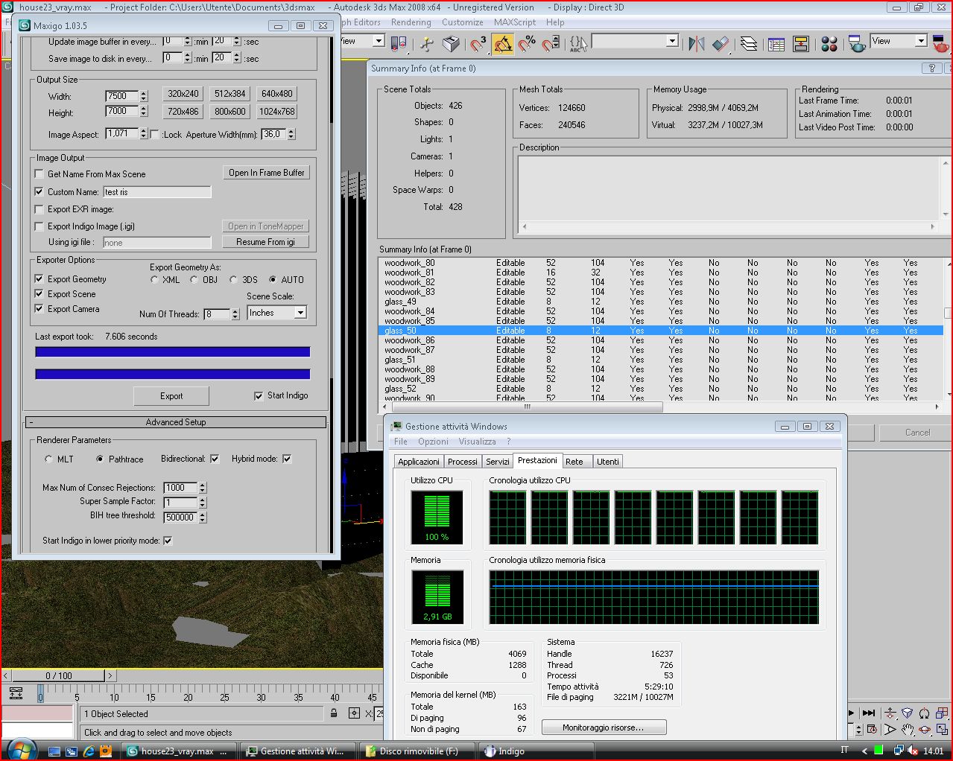Click the Quick Render teapot icon

941,44
